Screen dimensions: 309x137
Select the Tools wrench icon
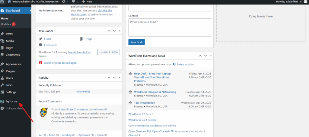[x=2, y=85]
